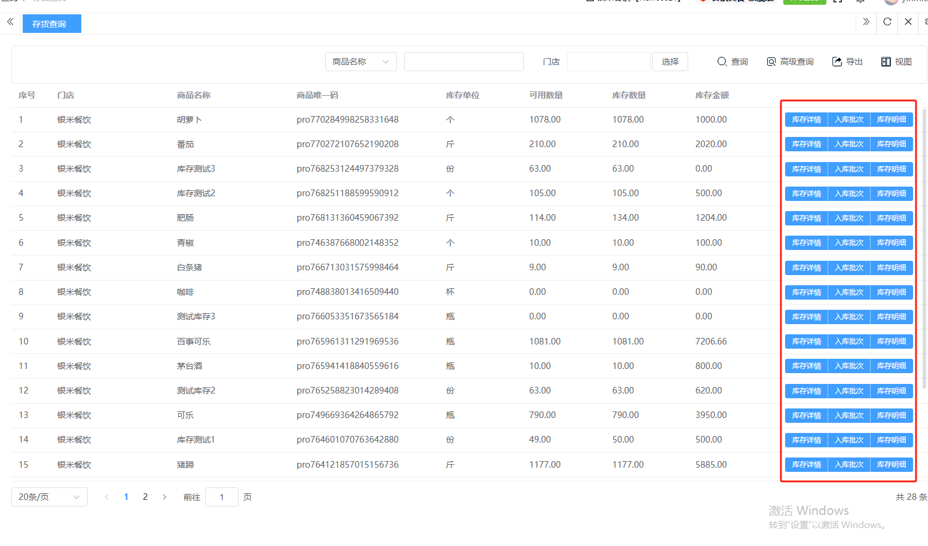
Task: Go to page 2 in pagination
Action: tap(145, 497)
